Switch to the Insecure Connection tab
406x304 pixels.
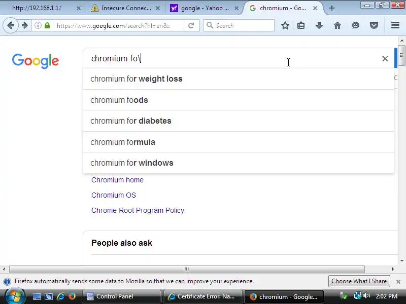125,8
